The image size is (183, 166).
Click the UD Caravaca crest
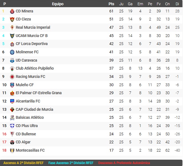(x=12, y=60)
